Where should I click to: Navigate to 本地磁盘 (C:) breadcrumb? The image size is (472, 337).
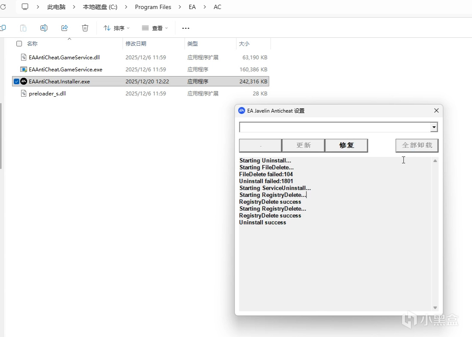[x=100, y=6]
